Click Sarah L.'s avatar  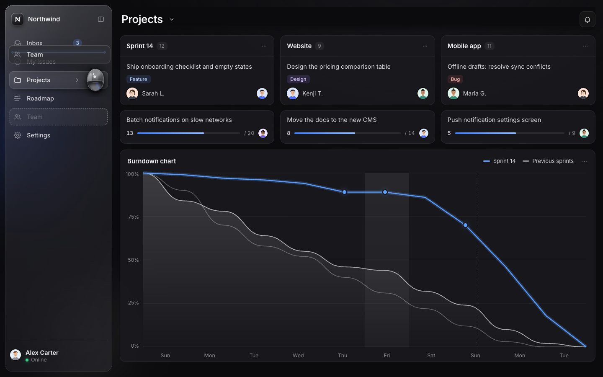(x=132, y=93)
